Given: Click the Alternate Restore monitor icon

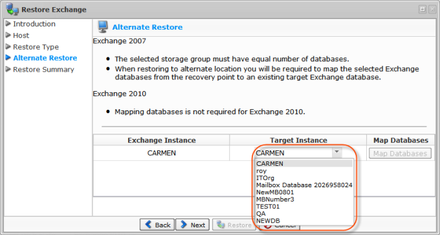Looking at the screenshot, I should [103, 27].
